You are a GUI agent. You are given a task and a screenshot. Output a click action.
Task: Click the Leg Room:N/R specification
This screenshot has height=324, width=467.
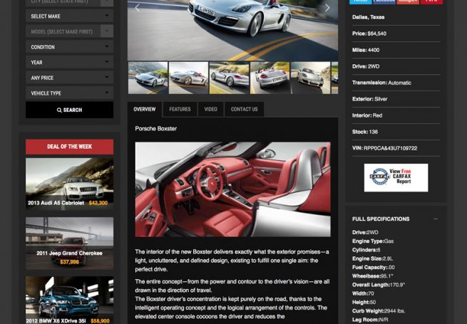coord(370,320)
